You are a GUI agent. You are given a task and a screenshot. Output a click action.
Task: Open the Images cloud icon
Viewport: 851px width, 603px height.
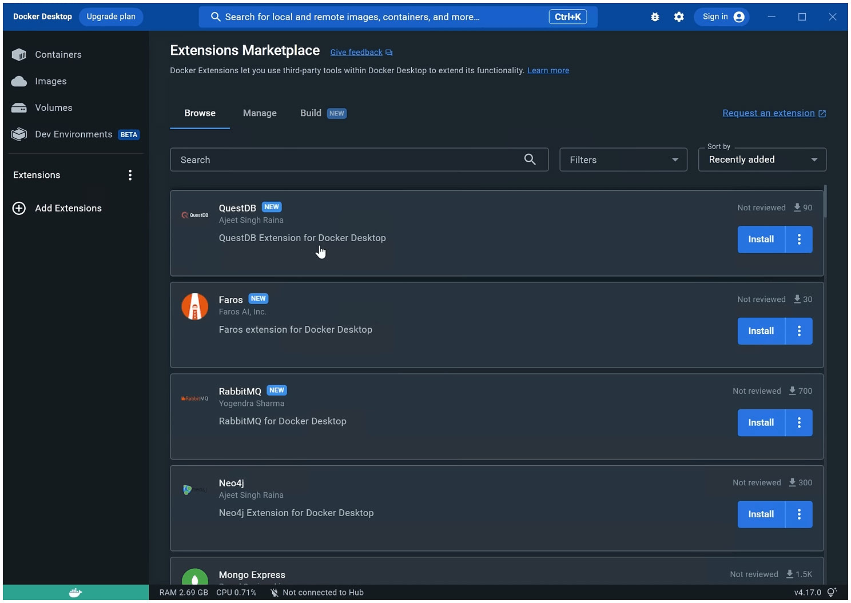coord(19,81)
